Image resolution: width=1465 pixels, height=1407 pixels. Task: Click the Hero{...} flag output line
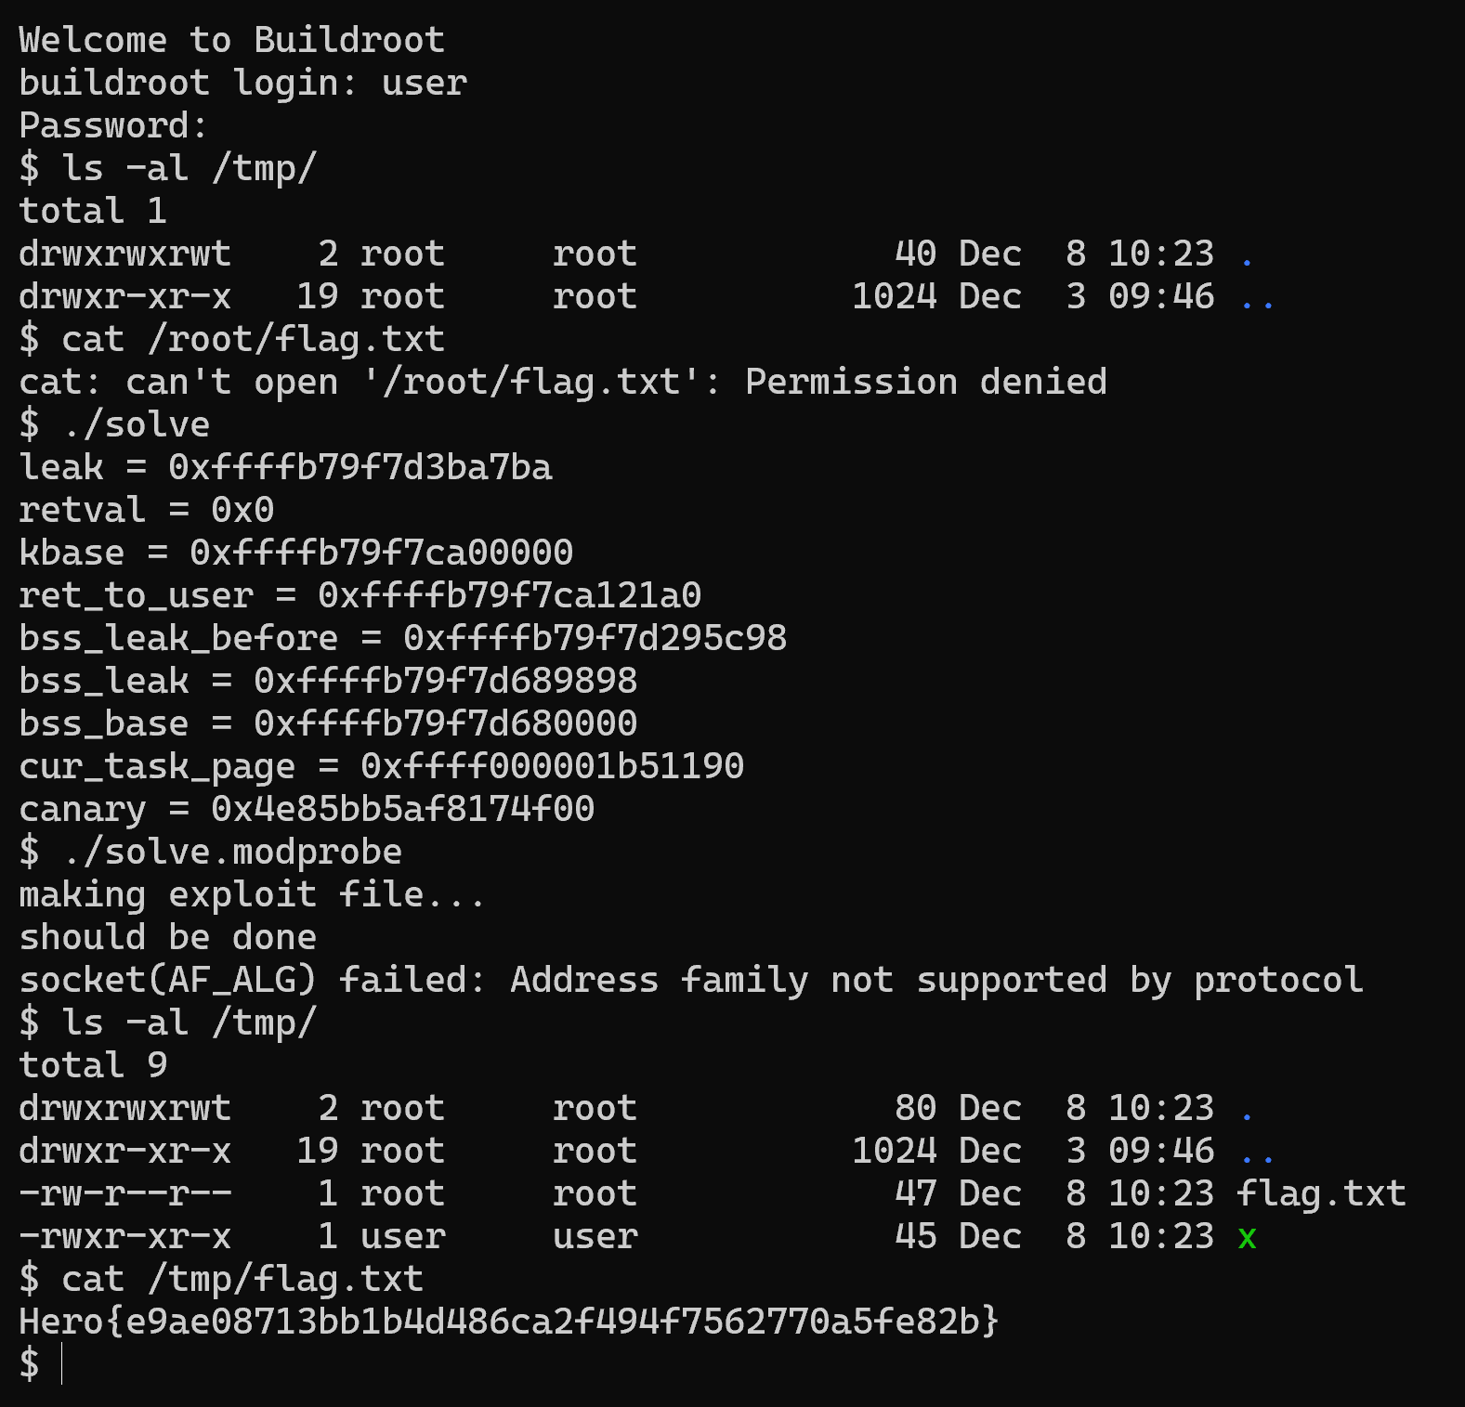click(x=508, y=1321)
